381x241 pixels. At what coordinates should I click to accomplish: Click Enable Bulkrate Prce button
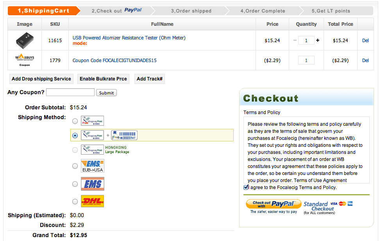[103, 79]
